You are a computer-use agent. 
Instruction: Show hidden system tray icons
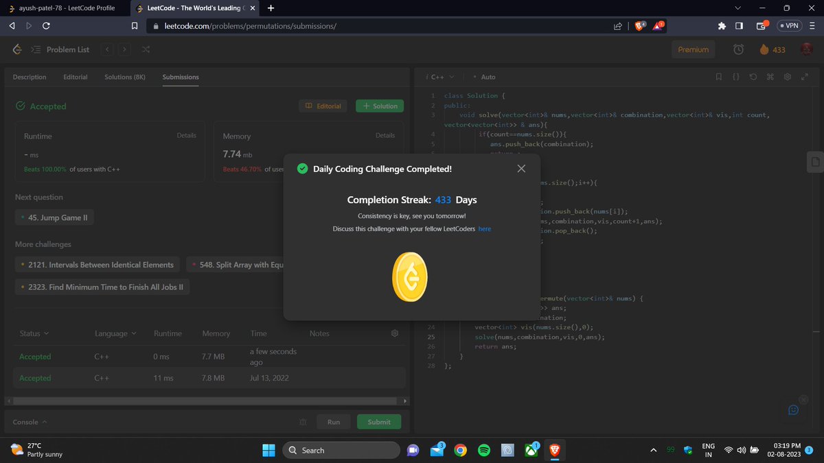tap(653, 450)
